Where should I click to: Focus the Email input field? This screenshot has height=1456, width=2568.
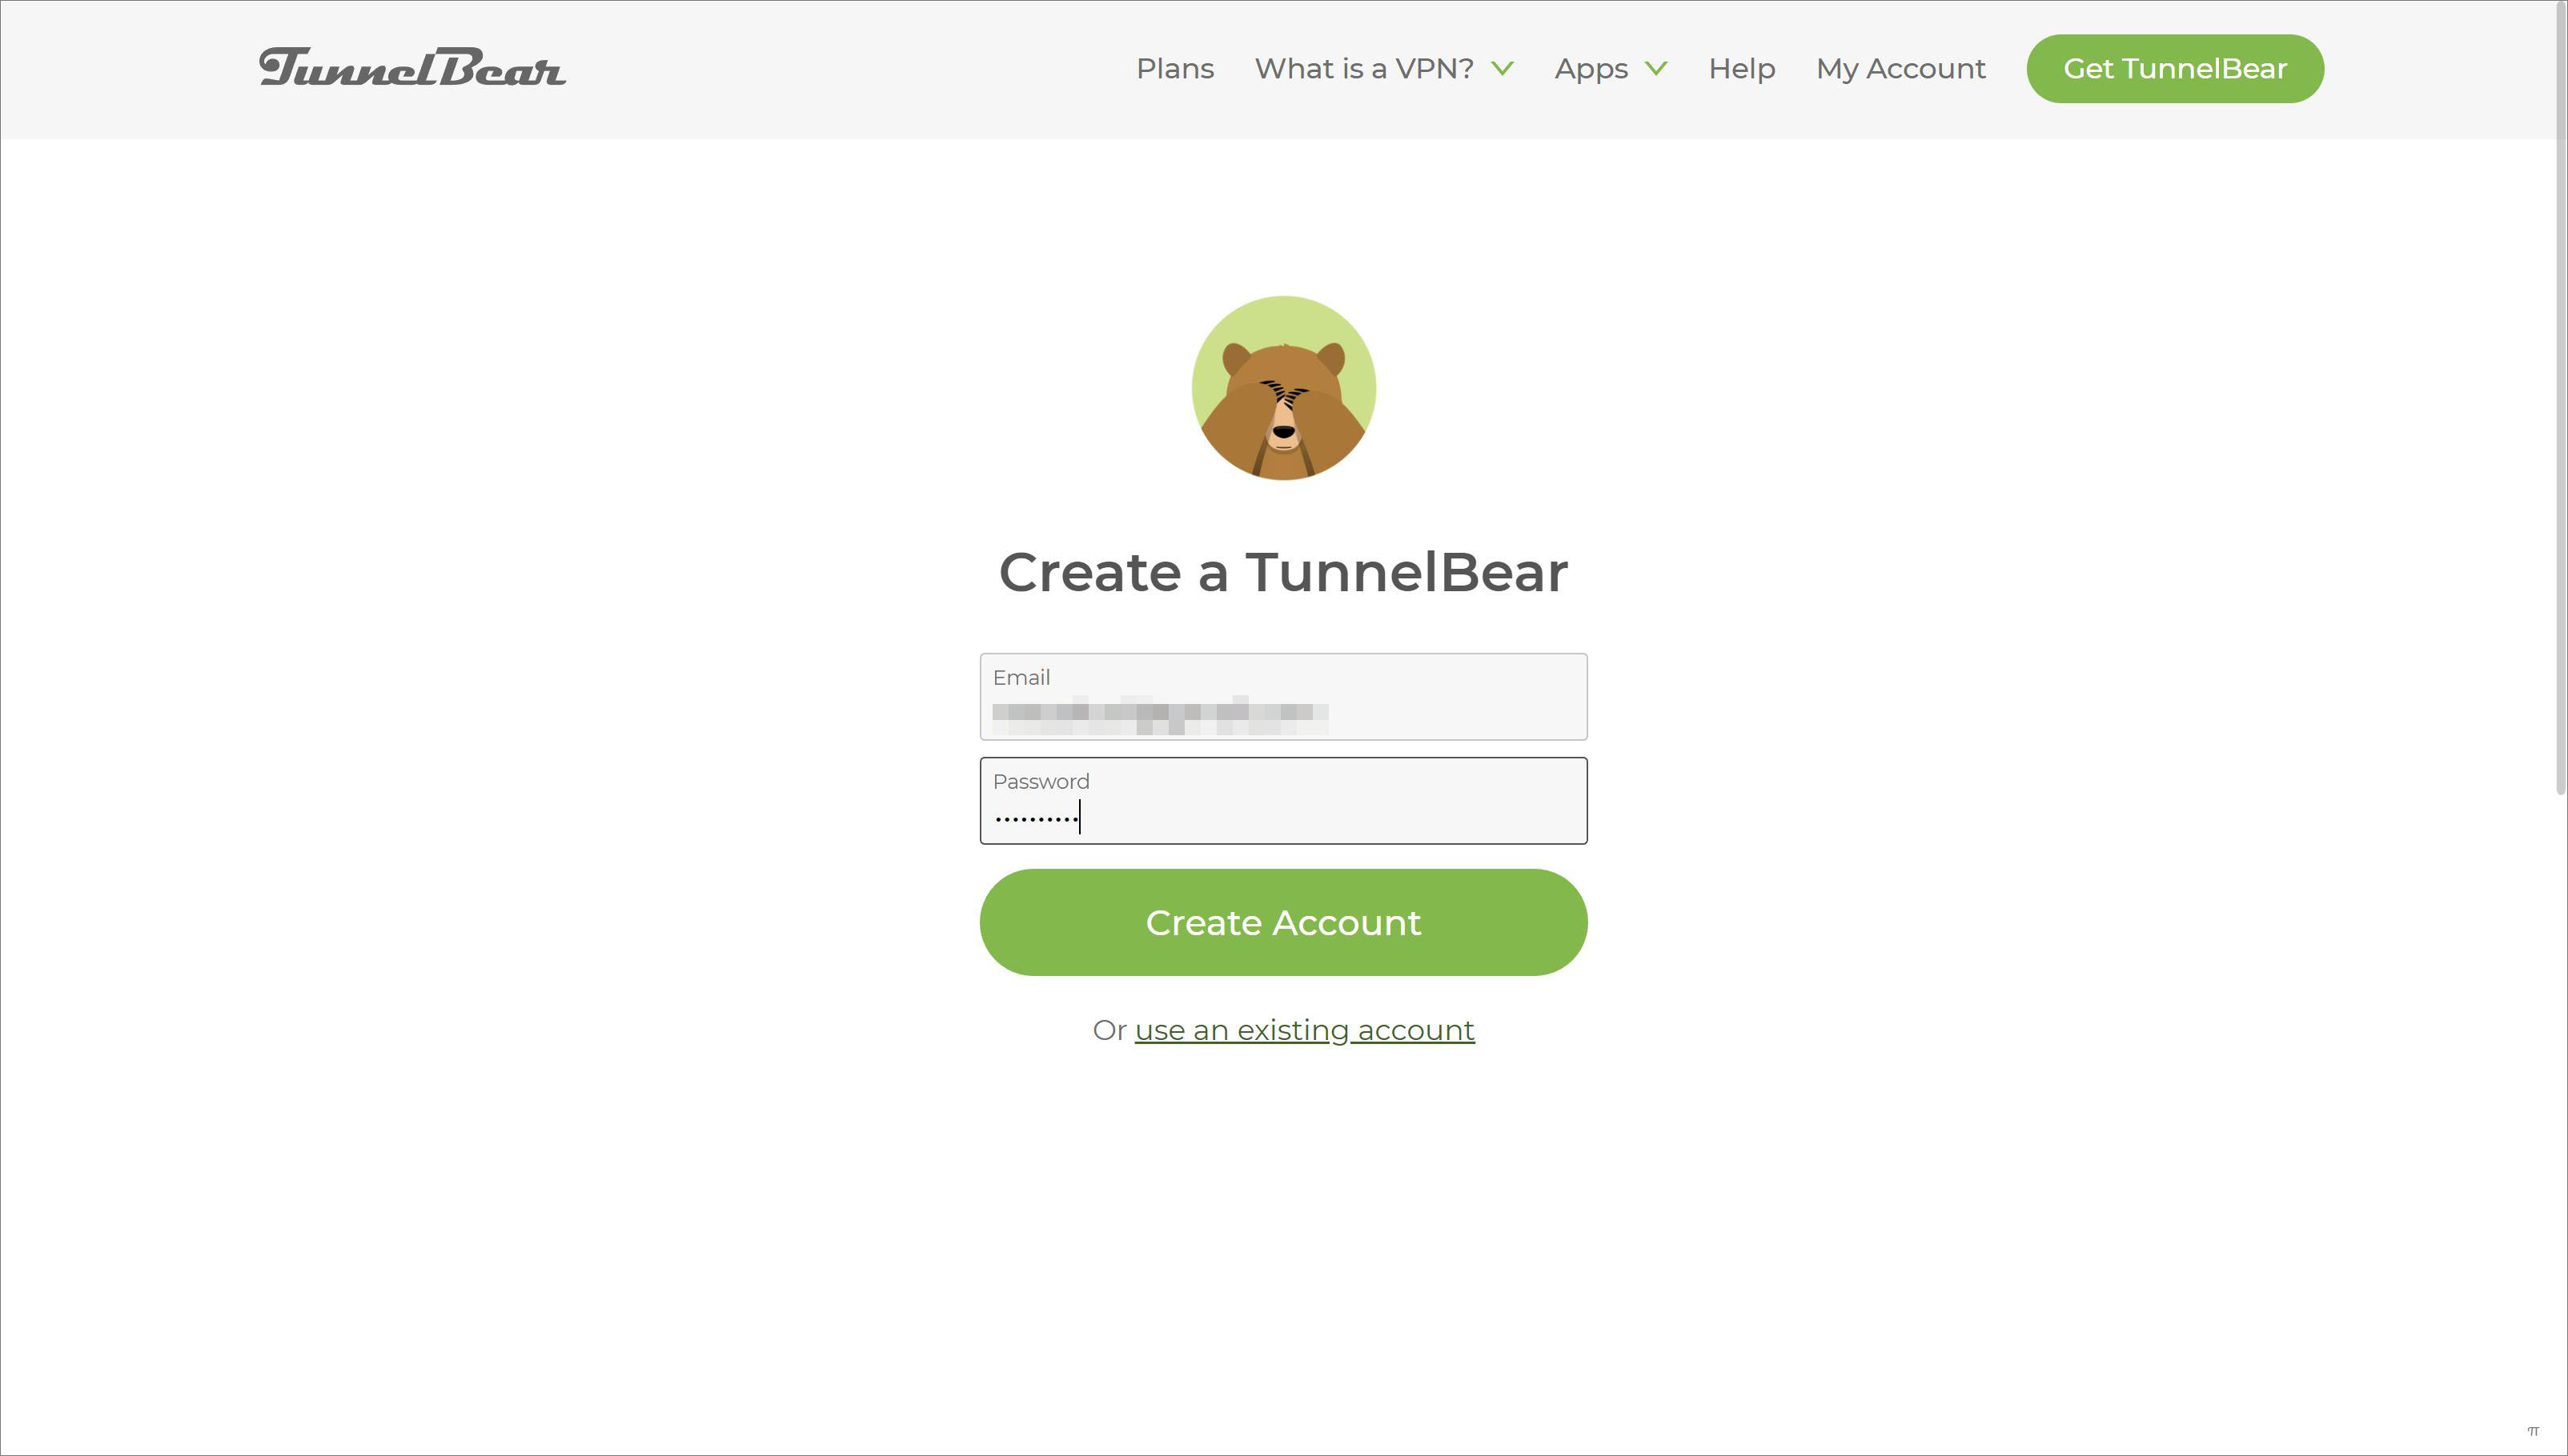click(x=1283, y=697)
